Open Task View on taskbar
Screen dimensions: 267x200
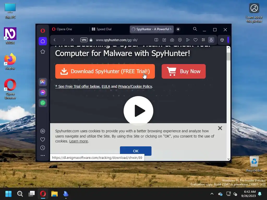[x=32, y=194]
